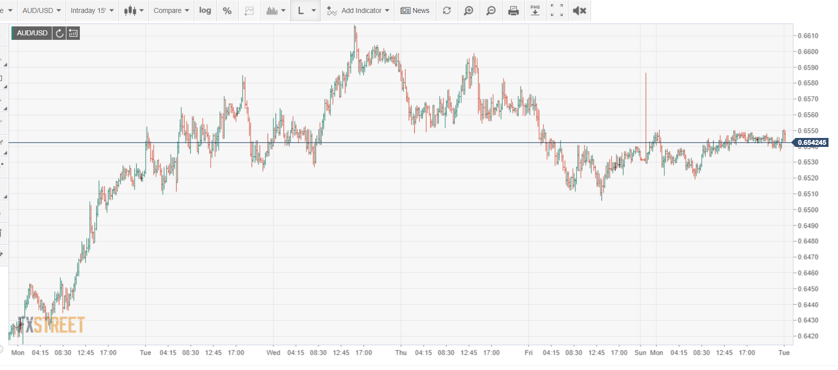Open the candlestick chart type selector
Image resolution: width=838 pixels, height=370 pixels.
coord(133,10)
